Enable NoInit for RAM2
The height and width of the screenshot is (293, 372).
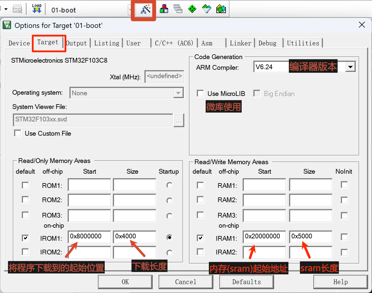[x=344, y=200]
